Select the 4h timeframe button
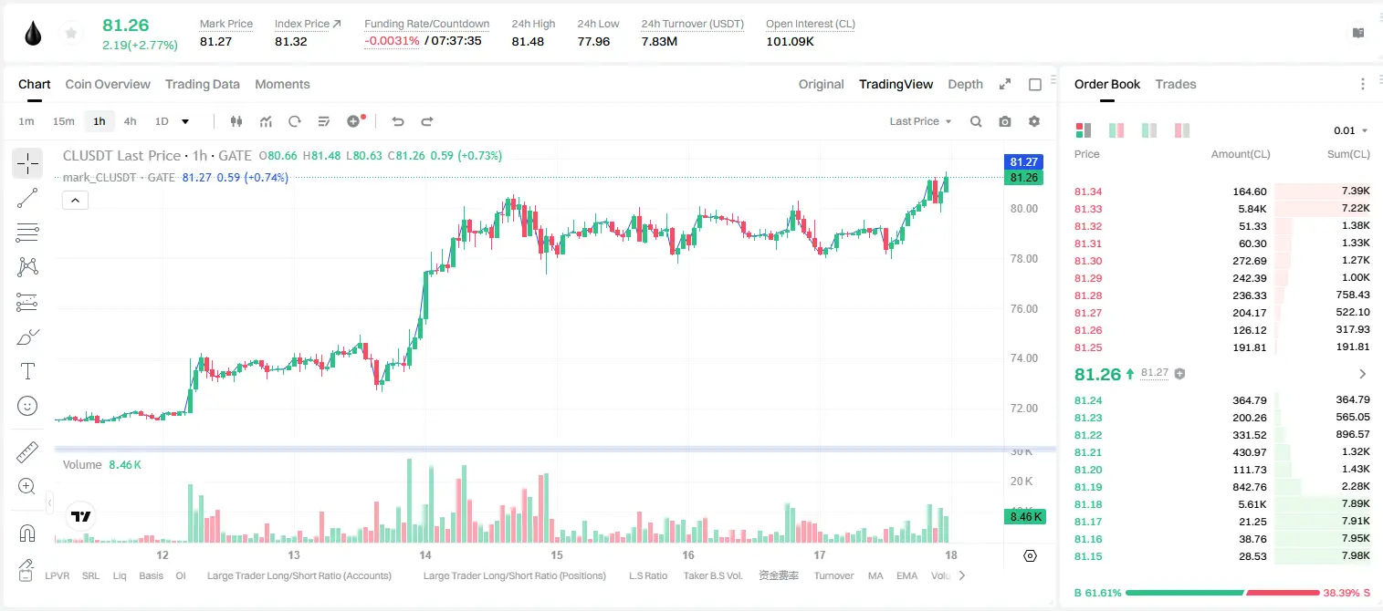1383x611 pixels. coord(131,121)
